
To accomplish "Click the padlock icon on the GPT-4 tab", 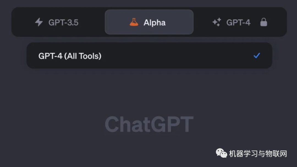I will (x=263, y=22).
